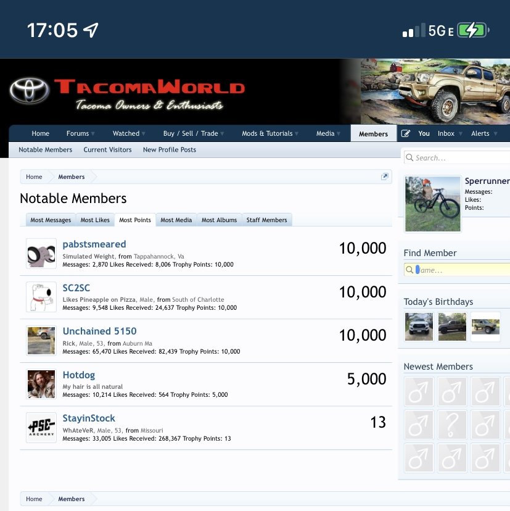This screenshot has height=511, width=510.
Task: Click Home in the top breadcrumb
Action: (x=34, y=177)
